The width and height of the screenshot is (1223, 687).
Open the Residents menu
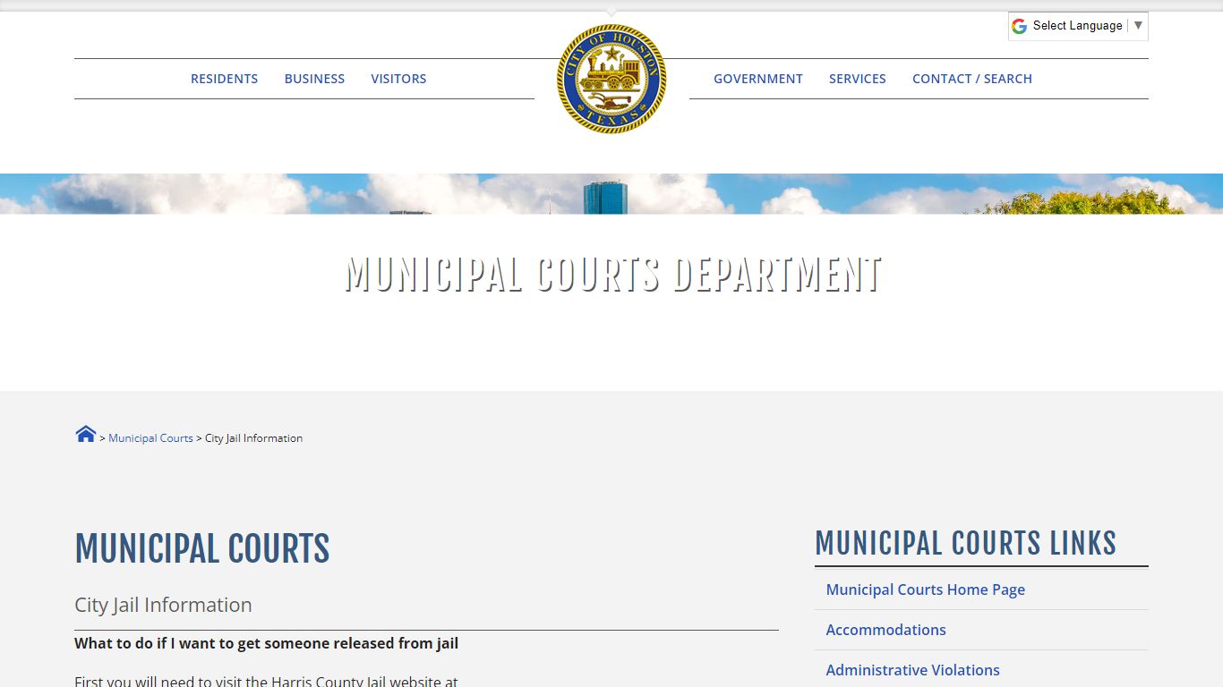[224, 79]
